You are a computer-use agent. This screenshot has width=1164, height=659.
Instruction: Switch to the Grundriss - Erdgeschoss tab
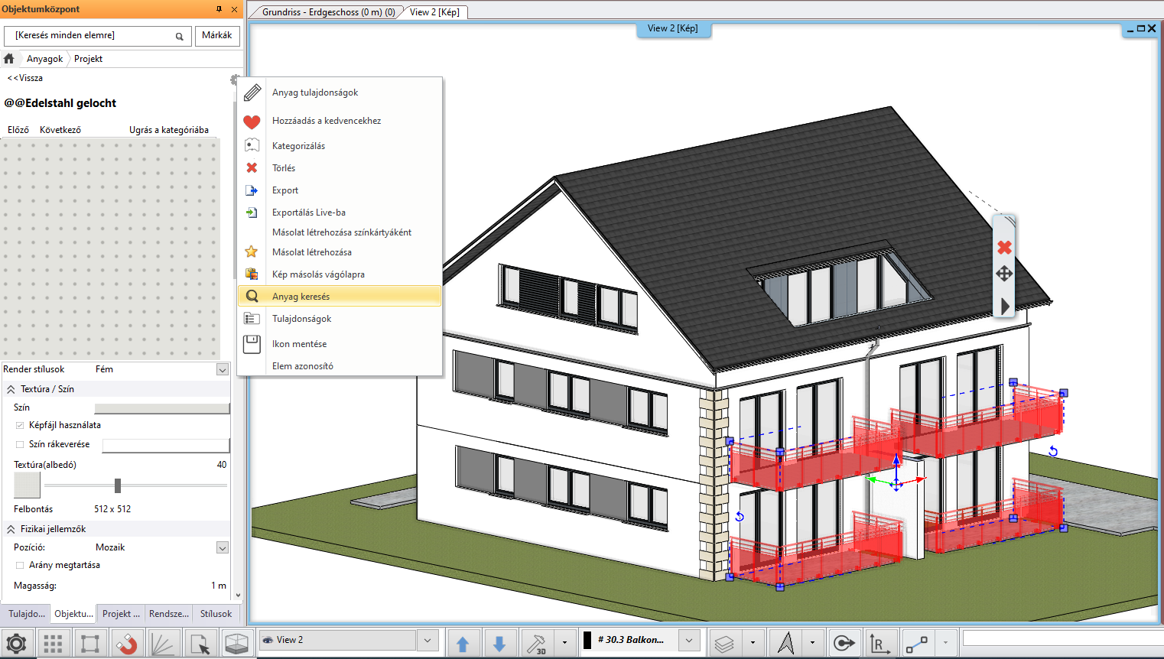point(328,12)
